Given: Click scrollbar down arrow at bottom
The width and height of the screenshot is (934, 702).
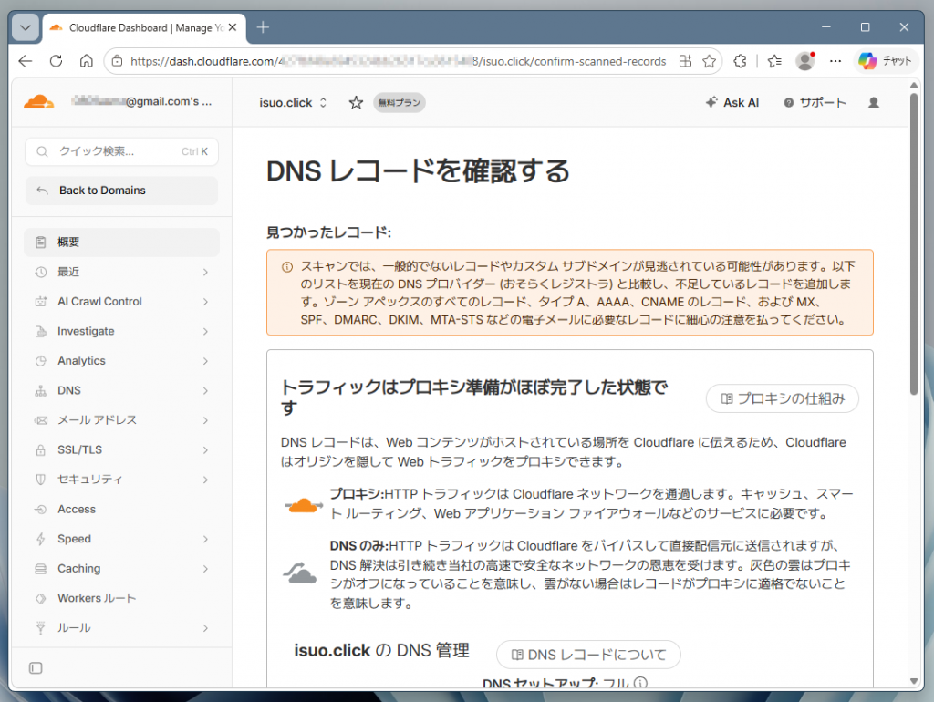Looking at the screenshot, I should point(914,681).
